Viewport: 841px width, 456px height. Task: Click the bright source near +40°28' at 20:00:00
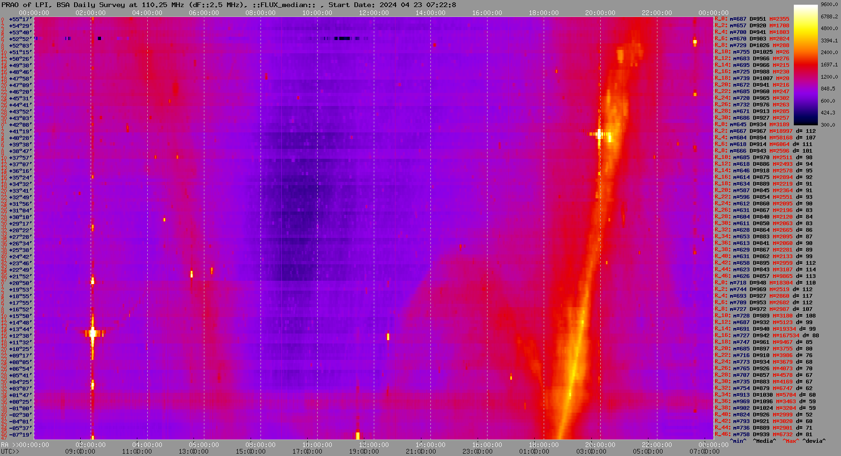pos(599,135)
